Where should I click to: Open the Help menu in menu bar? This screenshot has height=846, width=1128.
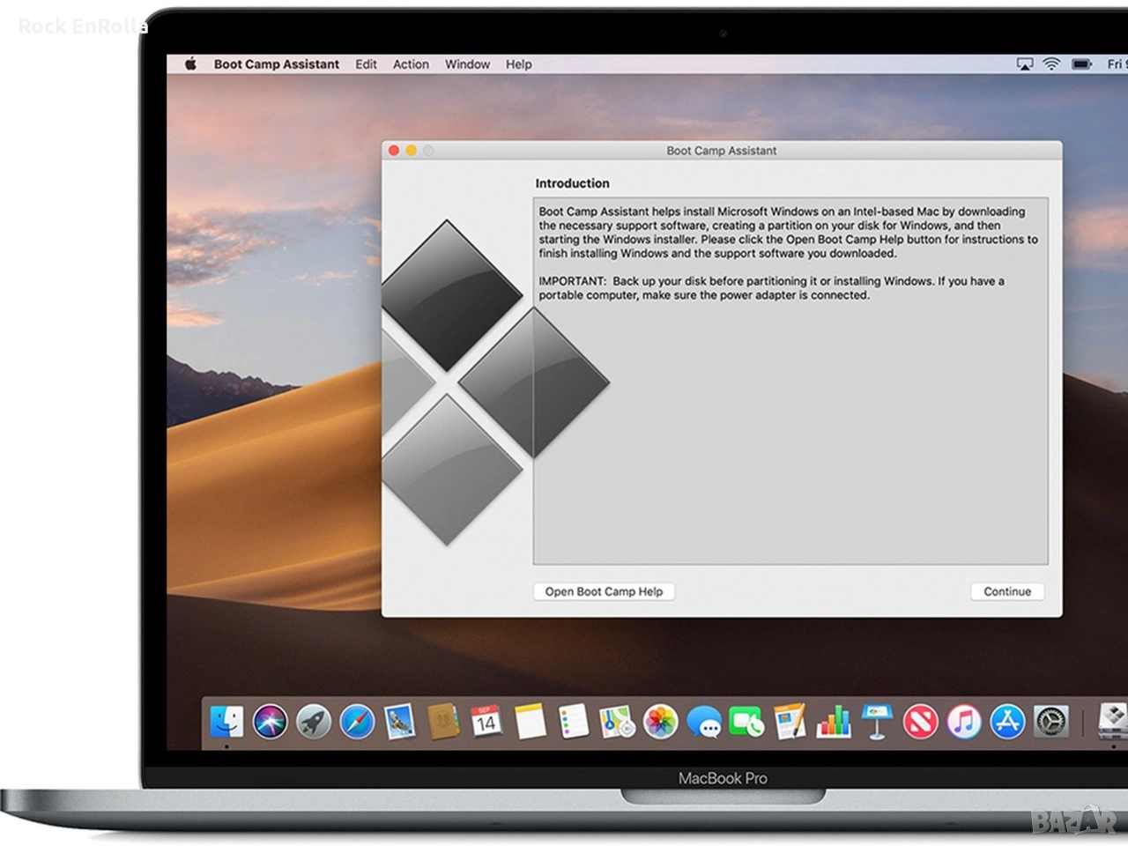coord(518,64)
